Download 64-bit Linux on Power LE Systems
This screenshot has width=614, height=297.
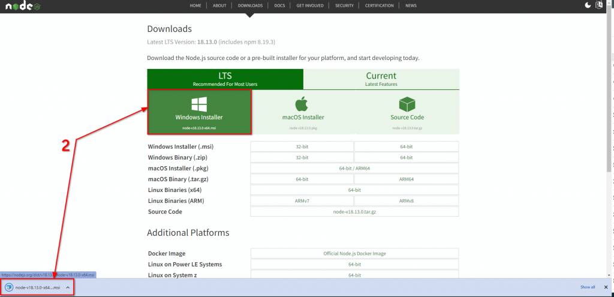pyautogui.click(x=354, y=265)
